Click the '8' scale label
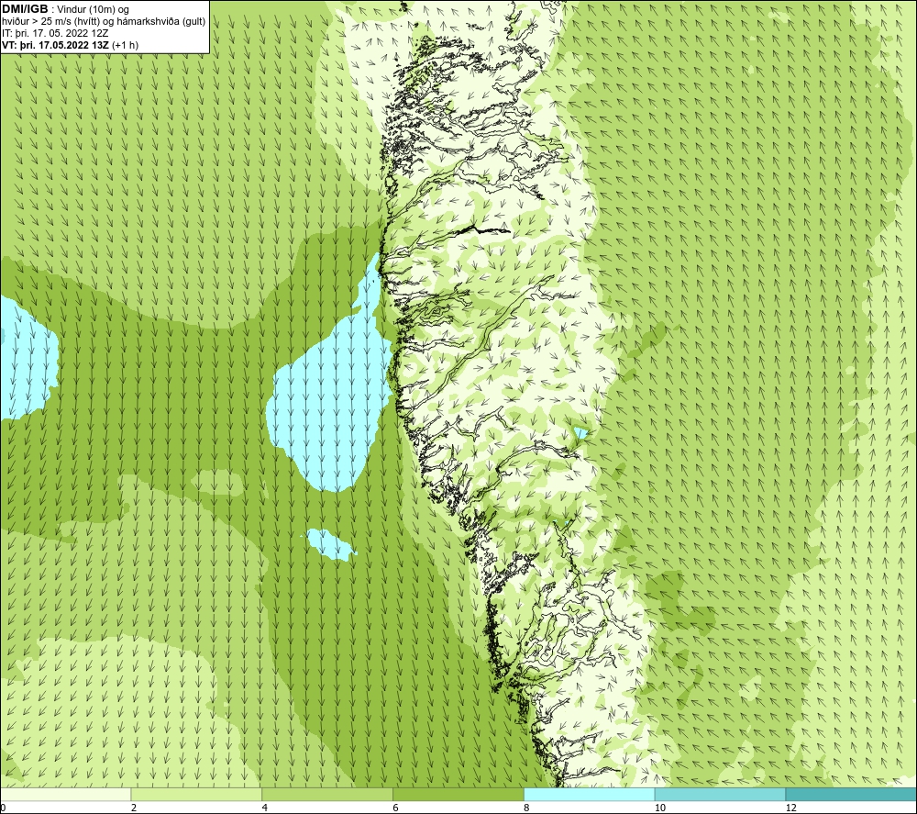The image size is (917, 814). click(527, 808)
